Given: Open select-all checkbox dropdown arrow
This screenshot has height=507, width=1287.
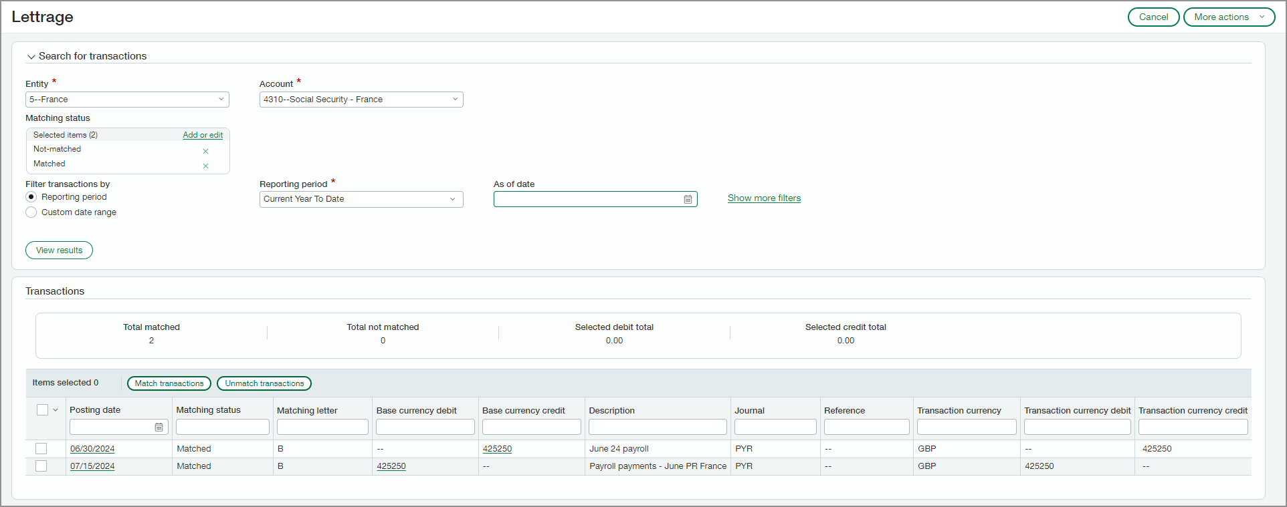Looking at the screenshot, I should click(x=56, y=410).
